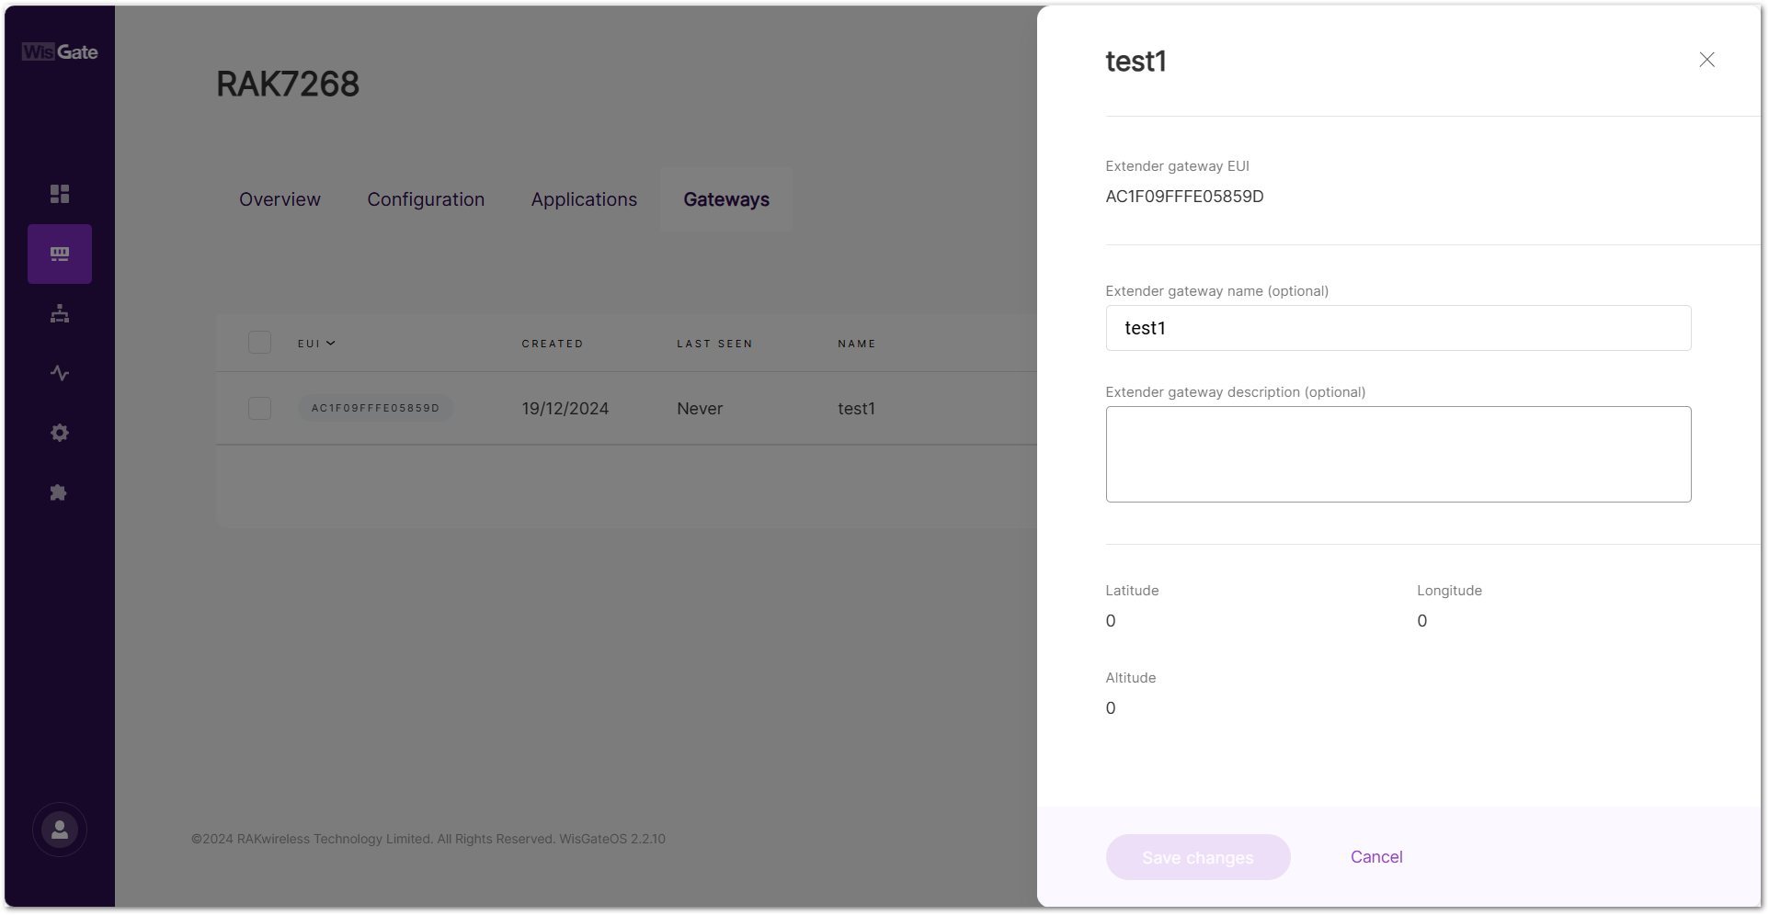This screenshot has width=1769, height=915.
Task: Open the Applications tab
Action: 584,199
